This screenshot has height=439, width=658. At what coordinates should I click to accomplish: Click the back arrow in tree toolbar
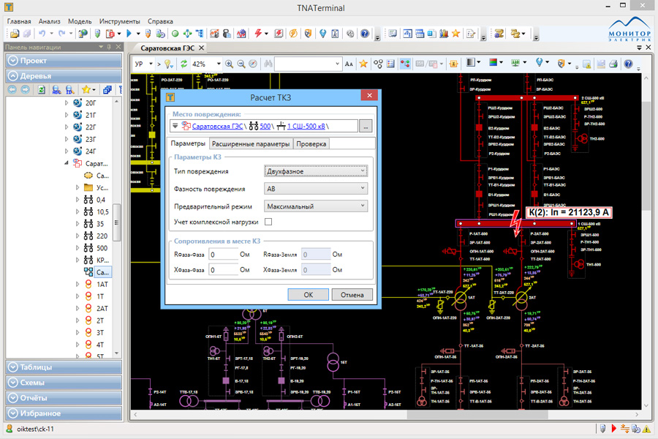(12, 89)
